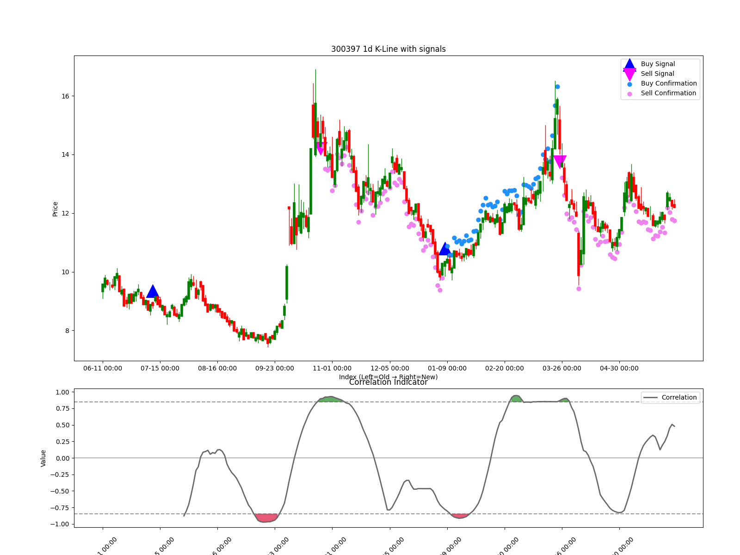Viewport: 740px width, 555px height.
Task: Click the 'Price' y-axis label
Action: point(55,209)
